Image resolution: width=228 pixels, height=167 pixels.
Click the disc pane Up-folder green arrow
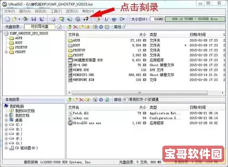[70, 27]
